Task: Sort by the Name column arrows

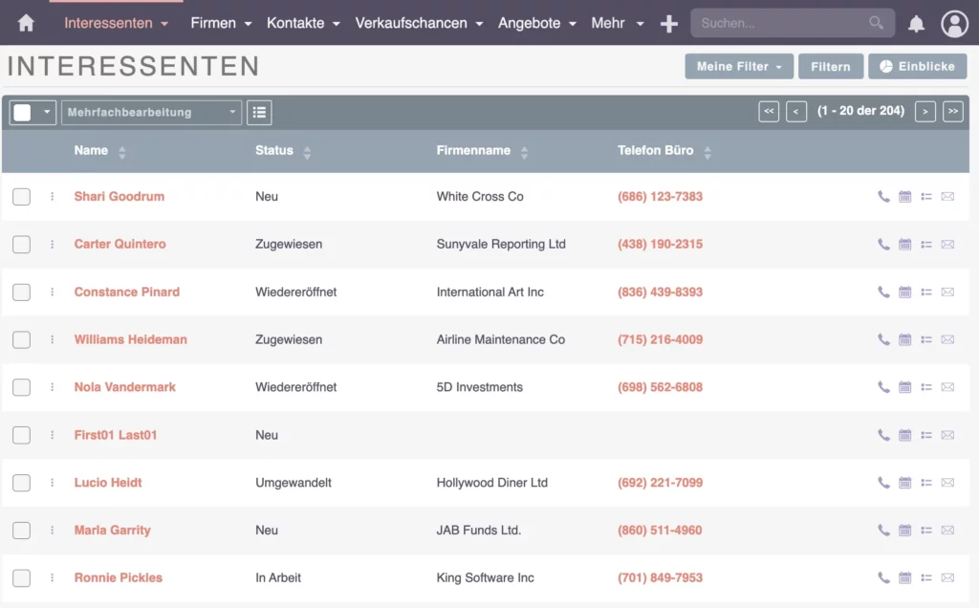Action: (x=121, y=152)
